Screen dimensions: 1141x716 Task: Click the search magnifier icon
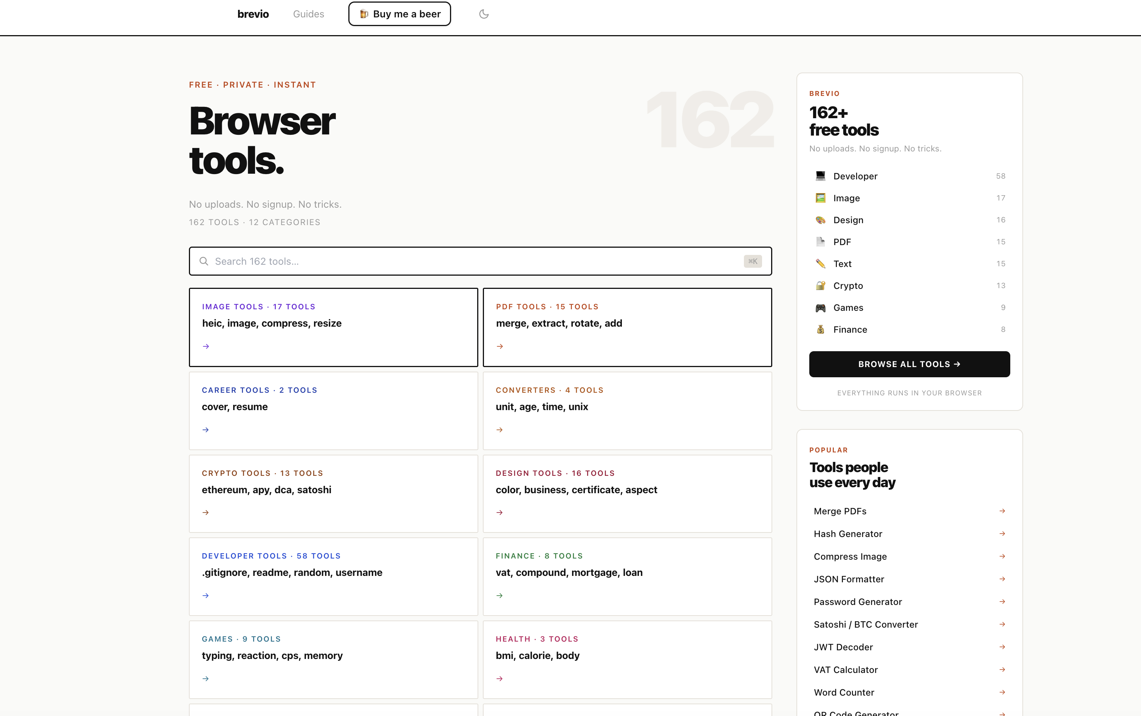[x=204, y=261]
